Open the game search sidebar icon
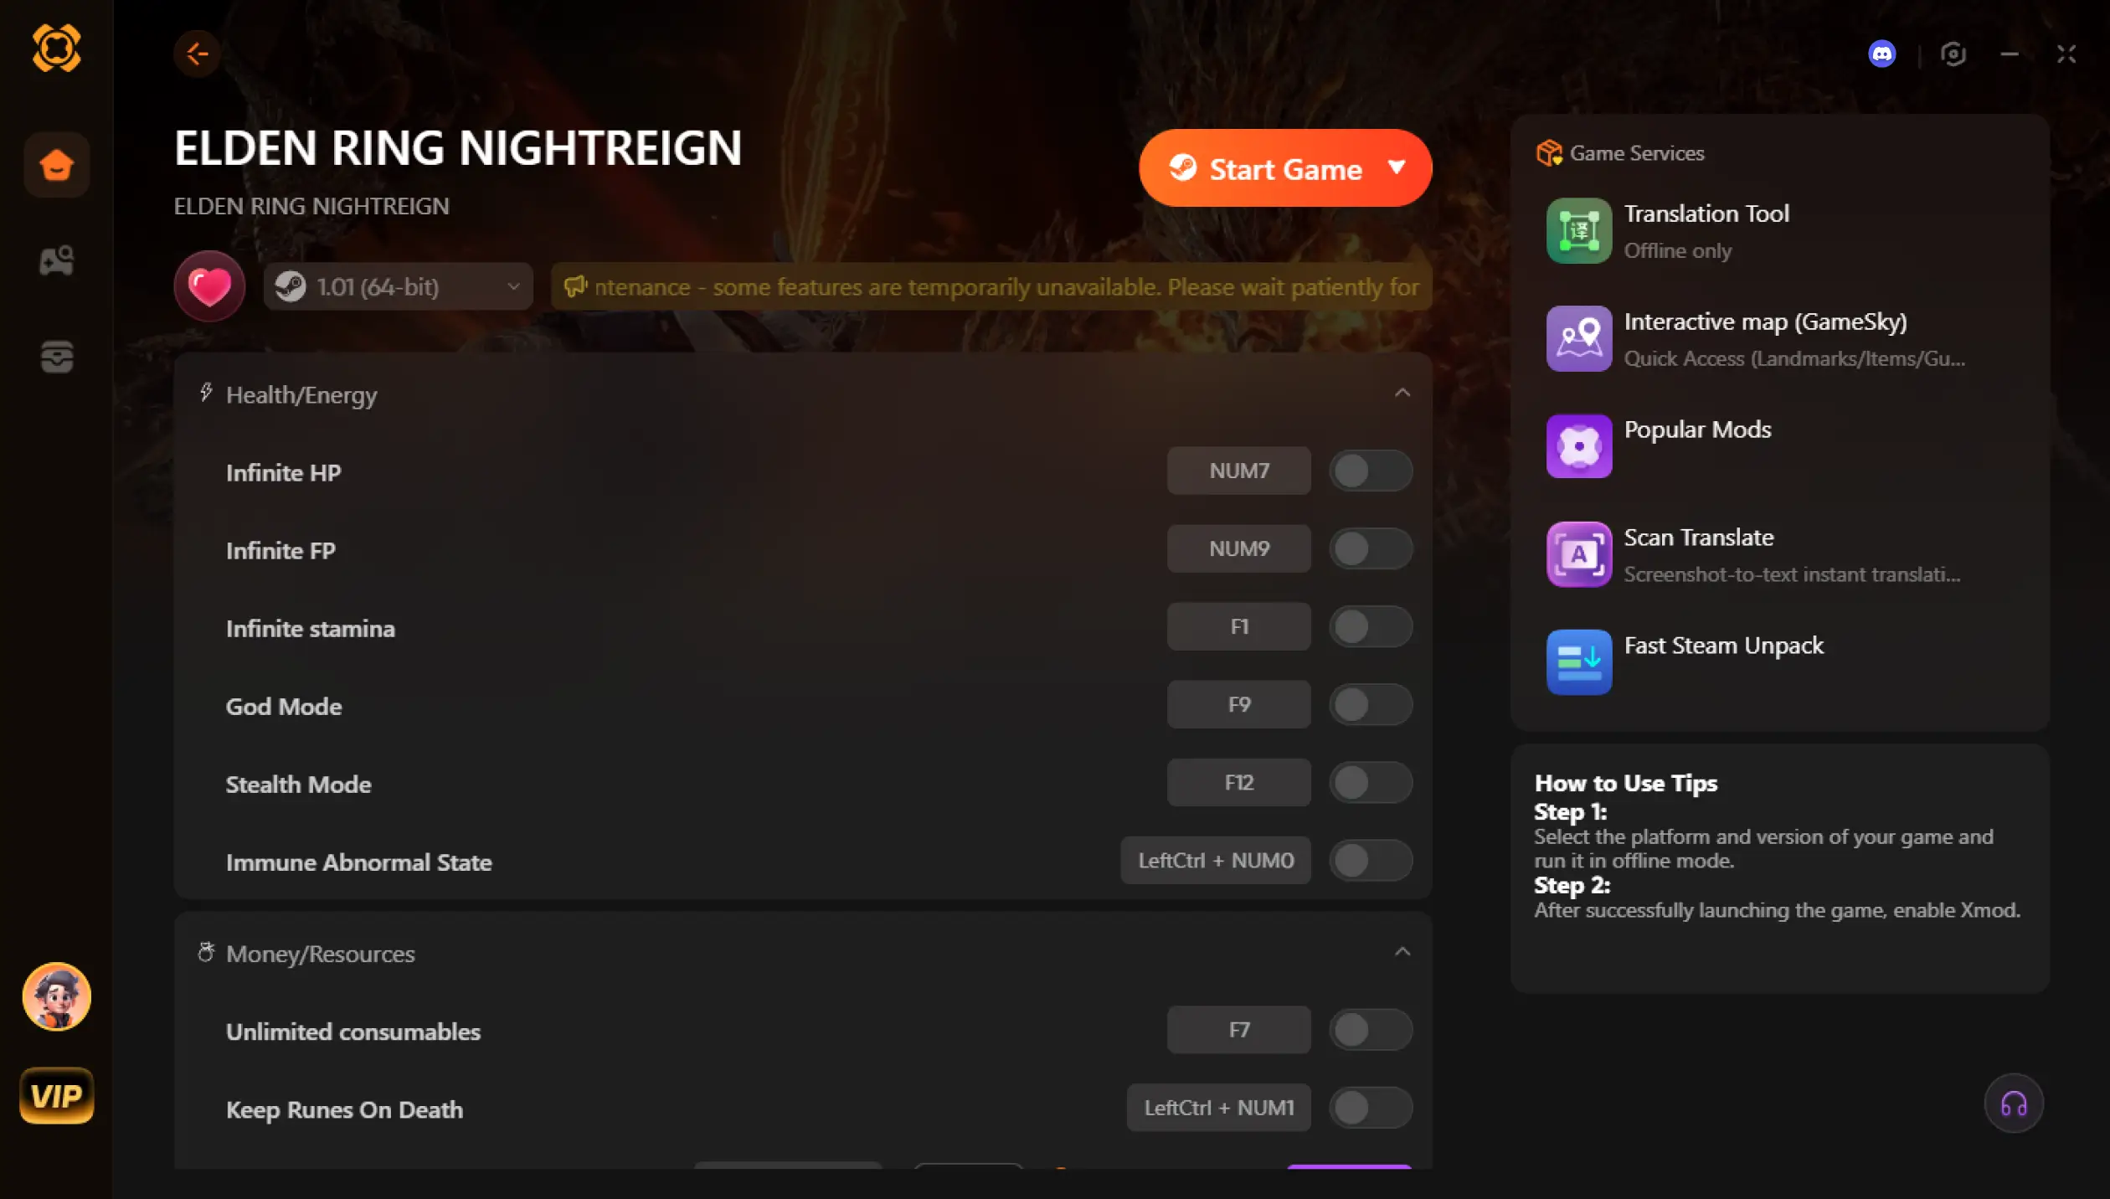 pyautogui.click(x=57, y=261)
